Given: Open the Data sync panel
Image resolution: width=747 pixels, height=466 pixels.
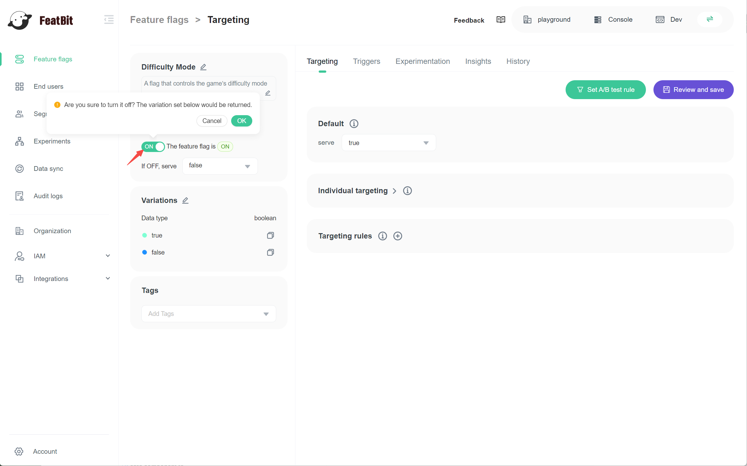Looking at the screenshot, I should [48, 168].
